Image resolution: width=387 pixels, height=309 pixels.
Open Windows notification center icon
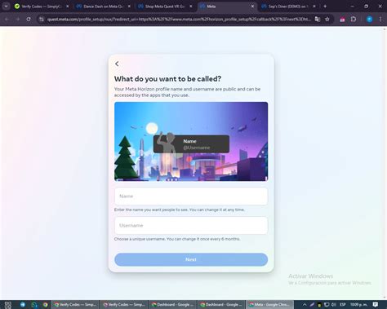coord(376,304)
